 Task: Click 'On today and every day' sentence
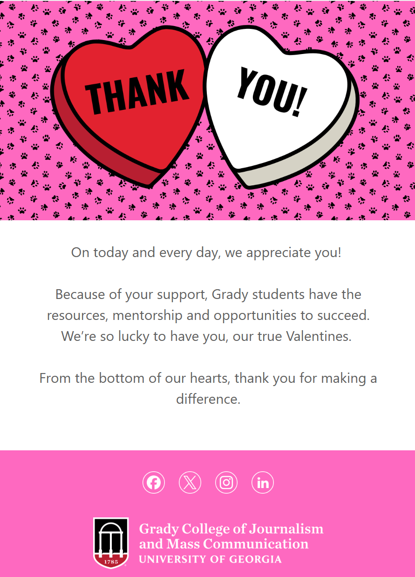tap(206, 253)
